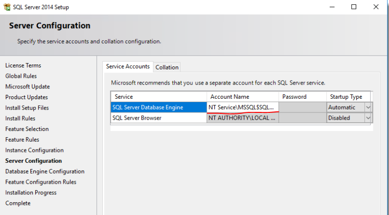Go to the Feature Selection step

(27, 129)
